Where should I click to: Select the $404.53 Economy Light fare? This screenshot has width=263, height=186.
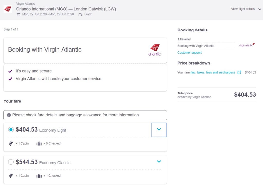click(11, 130)
